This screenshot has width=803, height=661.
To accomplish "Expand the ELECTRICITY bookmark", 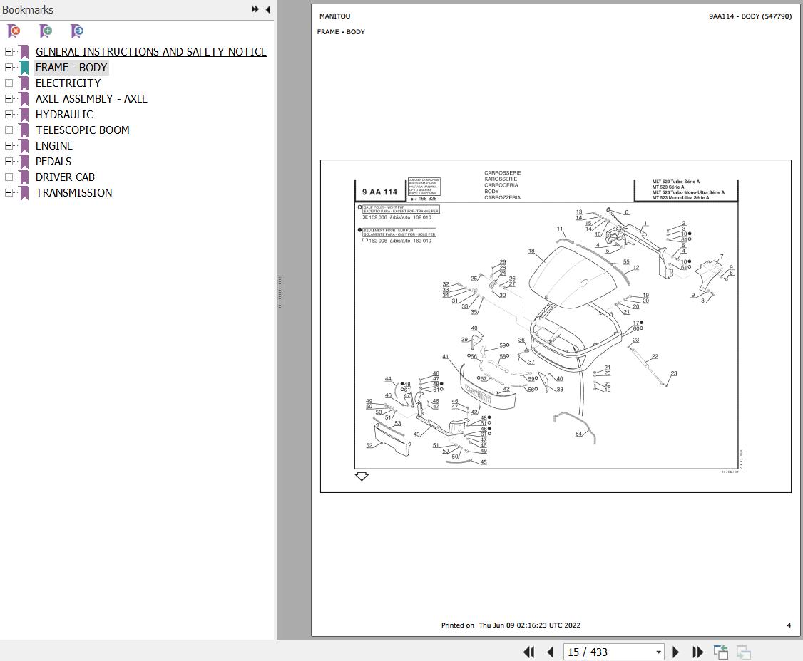I will [8, 83].
